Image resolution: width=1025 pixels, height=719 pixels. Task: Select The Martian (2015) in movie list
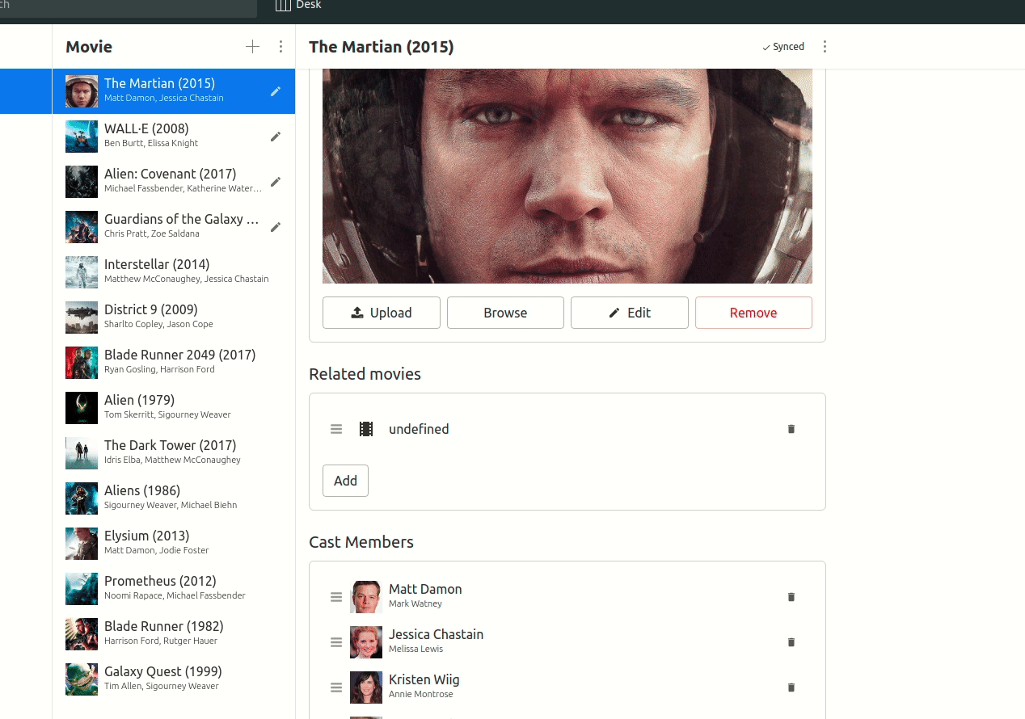point(174,91)
